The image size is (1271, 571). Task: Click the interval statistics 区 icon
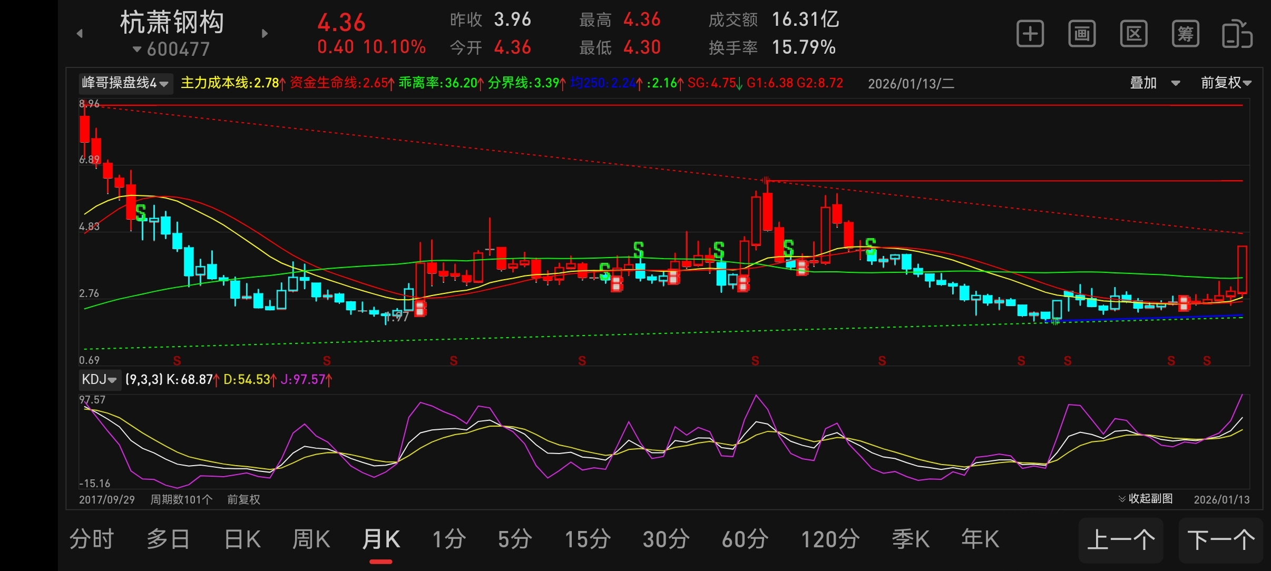(1133, 34)
